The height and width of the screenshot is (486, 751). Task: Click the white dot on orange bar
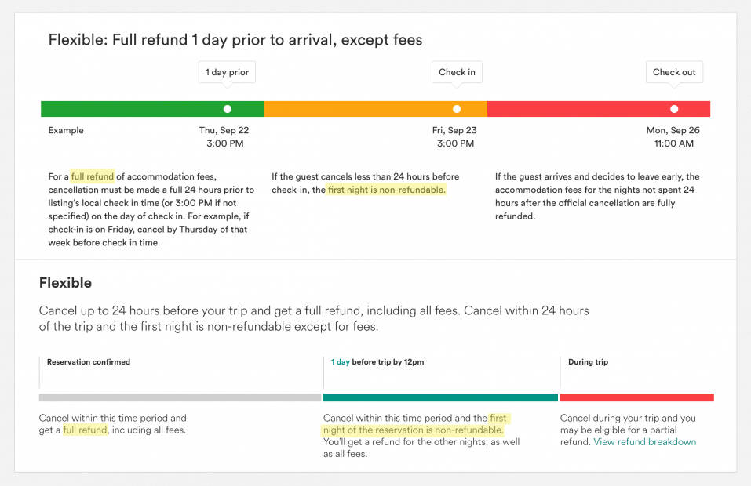point(457,109)
